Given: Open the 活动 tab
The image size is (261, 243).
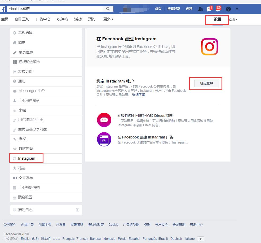Looking at the screenshot, I should click(78, 19).
